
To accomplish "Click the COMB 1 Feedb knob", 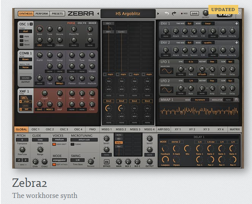I will click(72, 55).
